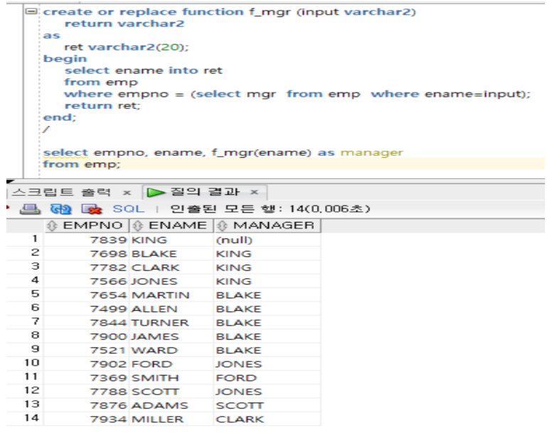Switch to the 스크립트 출력 tab
The height and width of the screenshot is (436, 547).
61,192
